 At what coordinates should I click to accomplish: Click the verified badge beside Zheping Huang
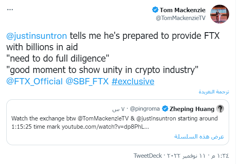coord(166,109)
